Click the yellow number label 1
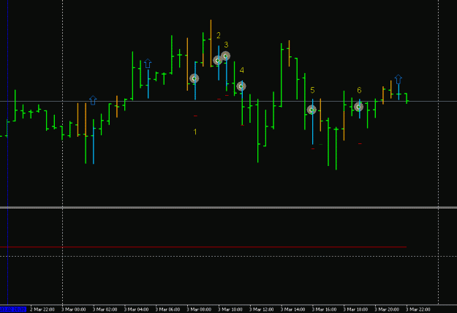This screenshot has height=313, width=457. click(x=195, y=132)
